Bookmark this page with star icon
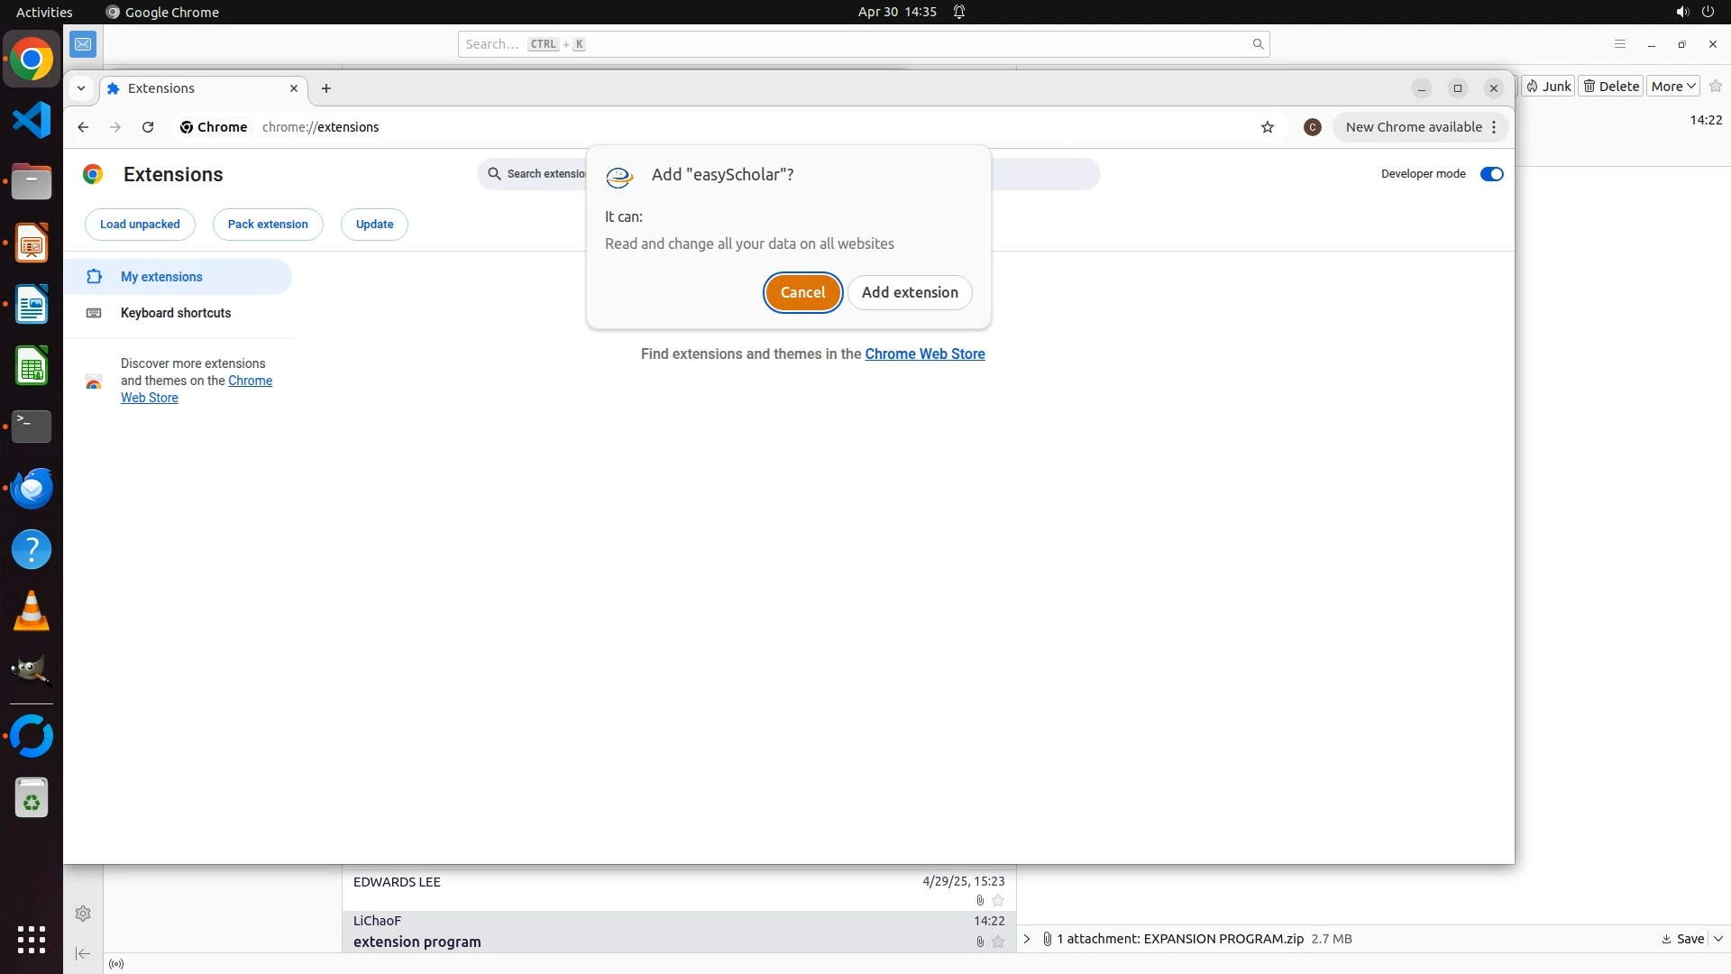 [x=1267, y=127]
